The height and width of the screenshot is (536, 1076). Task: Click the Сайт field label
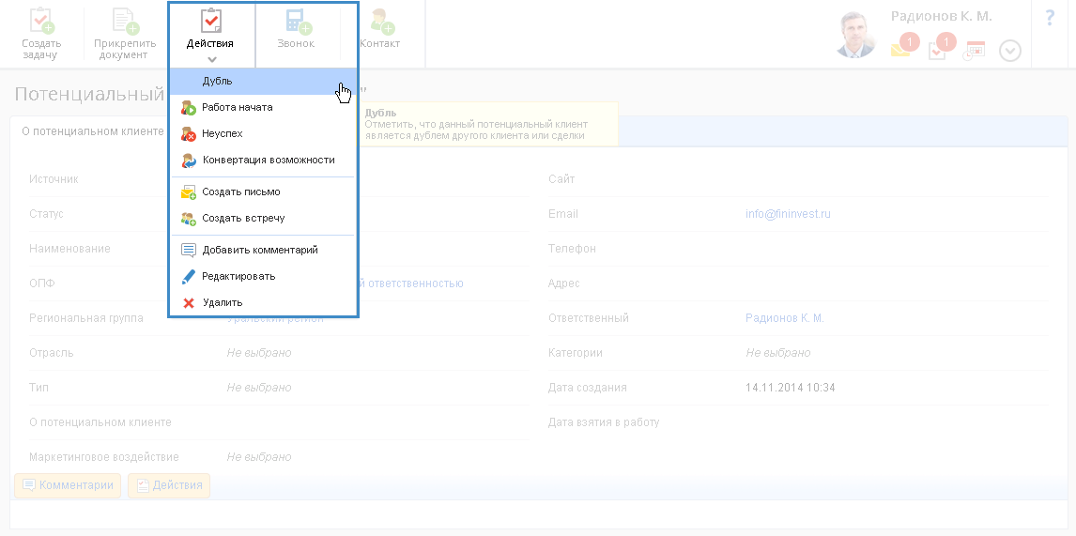tap(561, 179)
